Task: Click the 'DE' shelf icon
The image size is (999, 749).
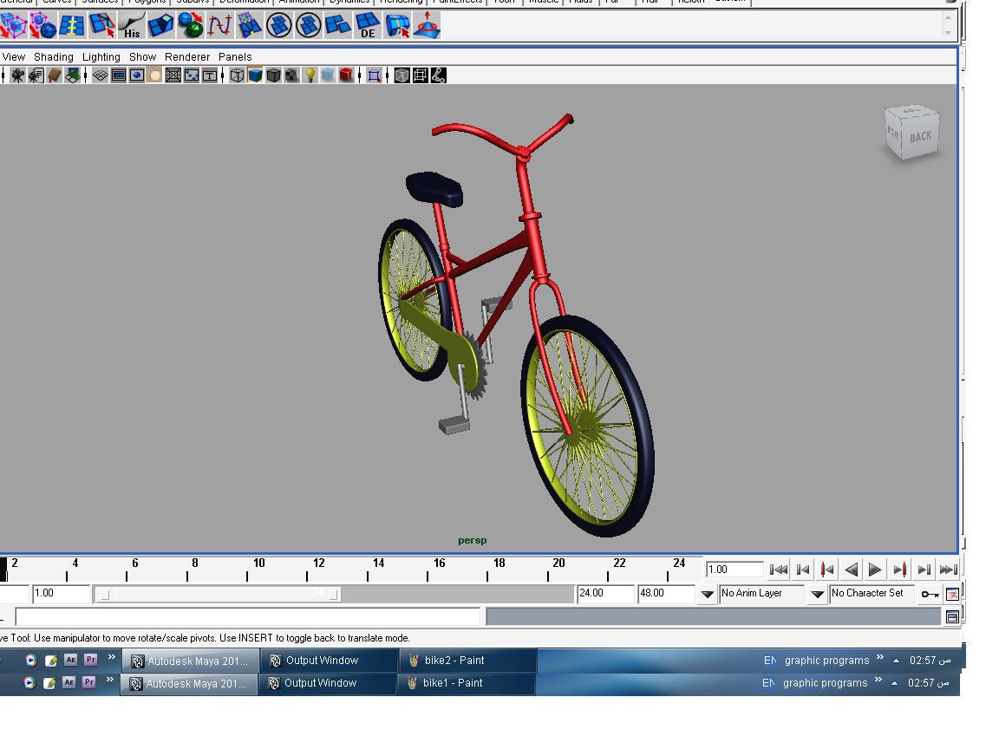Action: click(367, 25)
